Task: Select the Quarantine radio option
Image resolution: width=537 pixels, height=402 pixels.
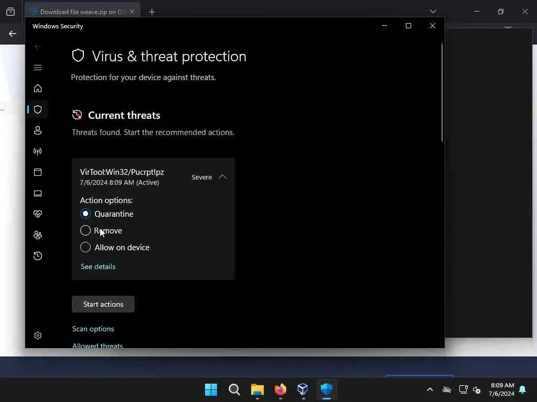Action: pyautogui.click(x=85, y=214)
